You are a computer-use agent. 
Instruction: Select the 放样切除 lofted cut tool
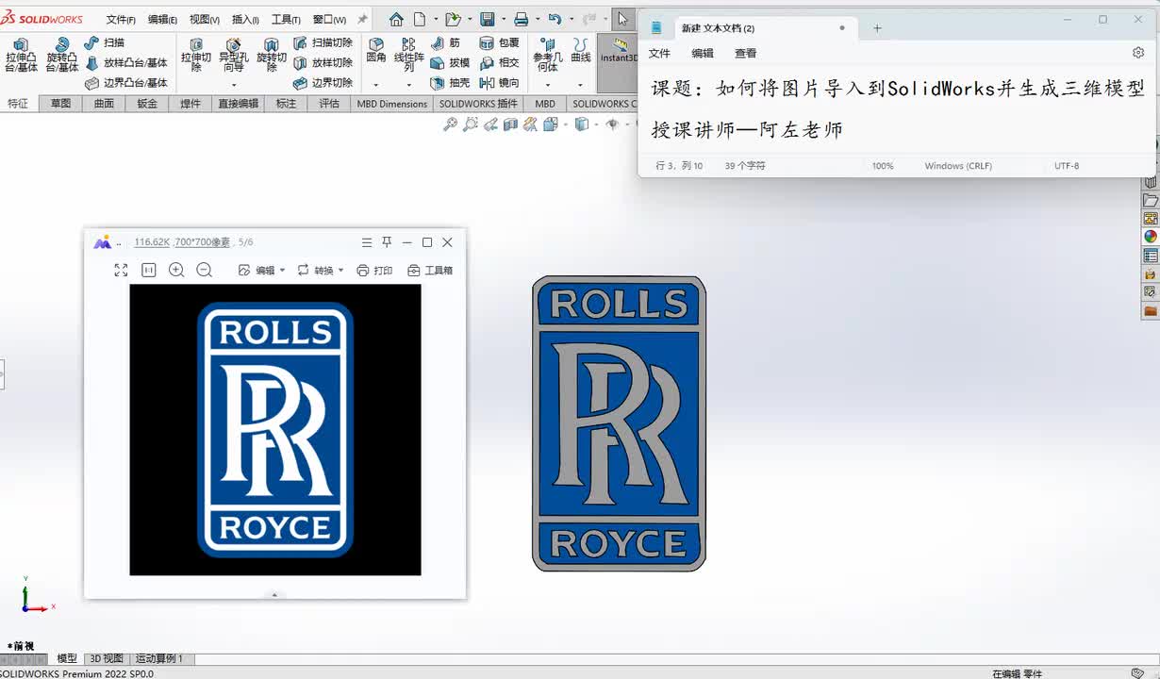tap(323, 63)
